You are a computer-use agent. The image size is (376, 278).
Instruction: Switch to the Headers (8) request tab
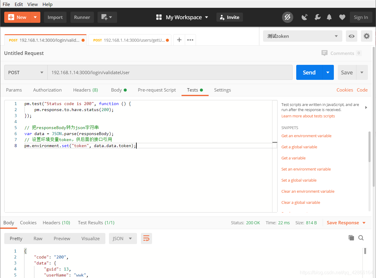click(85, 90)
